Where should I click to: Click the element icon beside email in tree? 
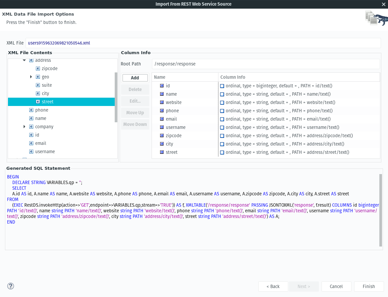point(31,143)
